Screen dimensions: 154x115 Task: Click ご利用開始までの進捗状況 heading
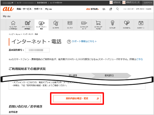coord(27,69)
